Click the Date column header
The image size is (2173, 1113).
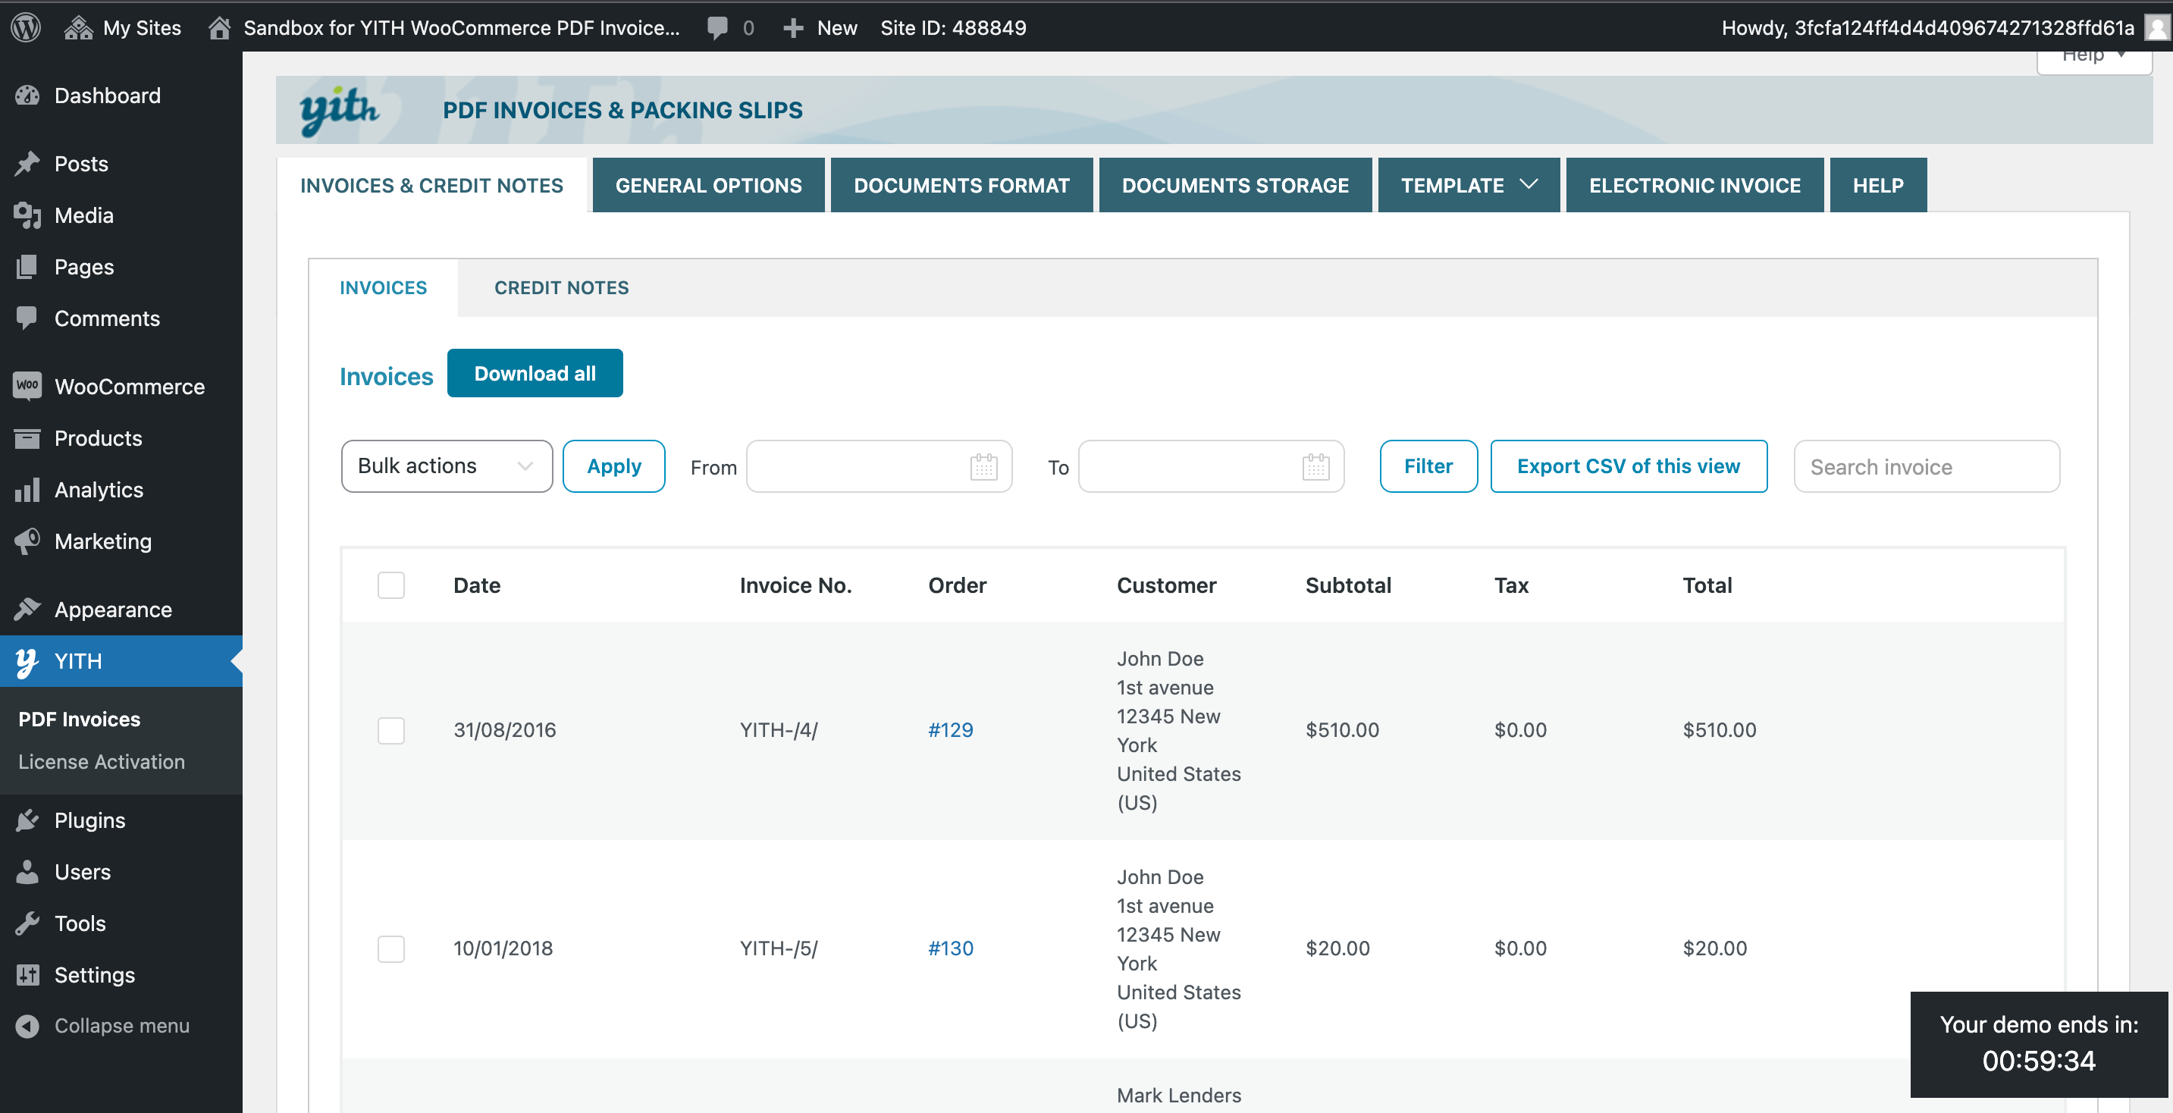(477, 585)
